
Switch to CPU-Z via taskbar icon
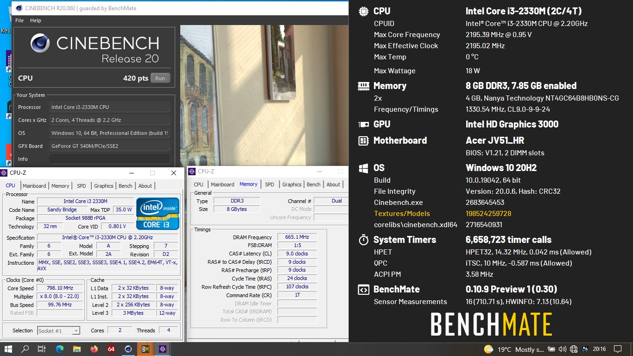click(x=162, y=349)
